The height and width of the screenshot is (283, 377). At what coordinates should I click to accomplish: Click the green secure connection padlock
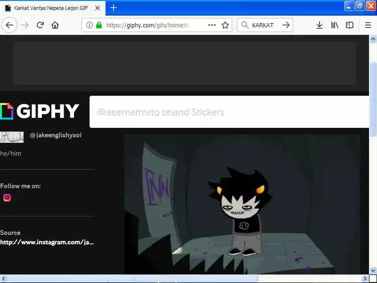tap(99, 25)
